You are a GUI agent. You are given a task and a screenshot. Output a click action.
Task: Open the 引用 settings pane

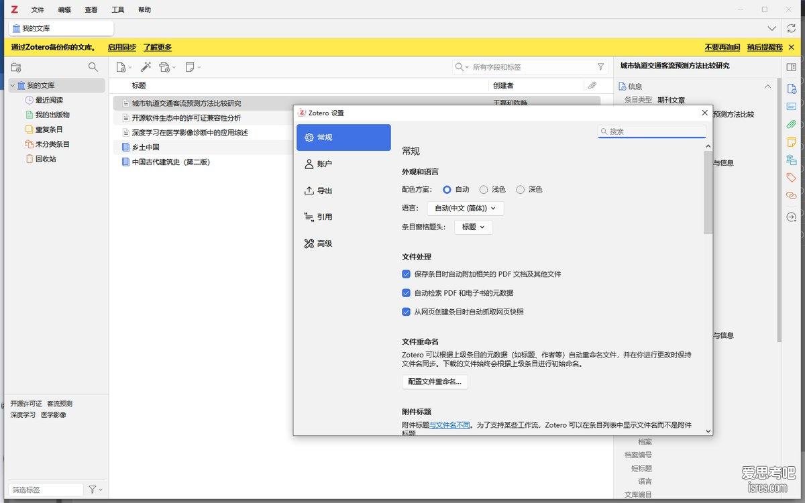(343, 217)
